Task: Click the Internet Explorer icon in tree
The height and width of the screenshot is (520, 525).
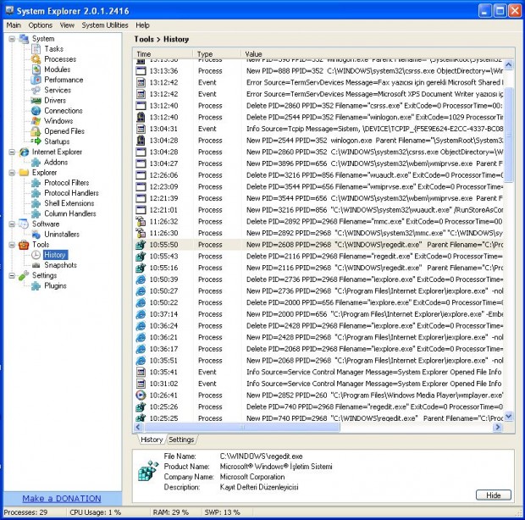Action: tap(24, 152)
